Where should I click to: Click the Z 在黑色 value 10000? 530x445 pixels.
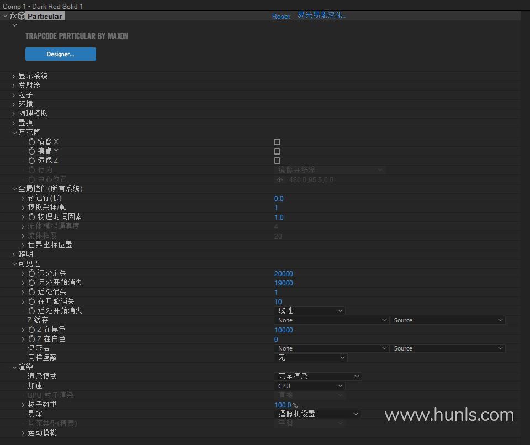[284, 330]
